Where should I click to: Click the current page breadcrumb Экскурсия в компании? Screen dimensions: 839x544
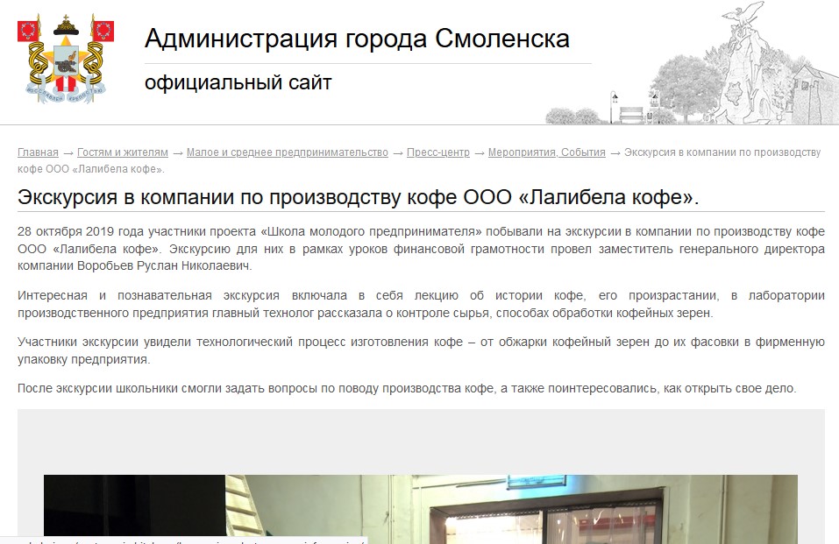click(419, 160)
